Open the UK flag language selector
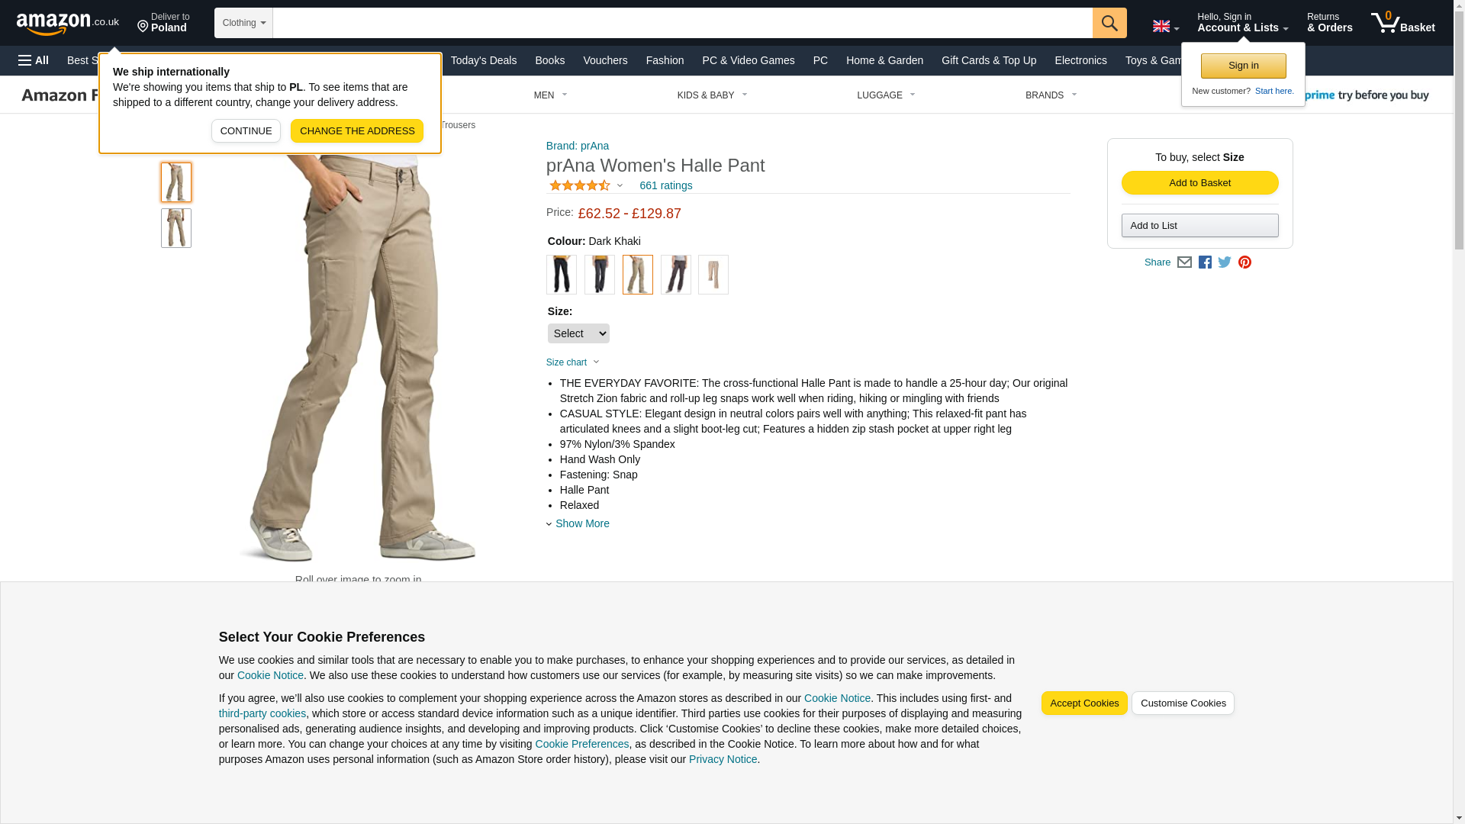This screenshot has width=1465, height=824. click(x=1166, y=26)
